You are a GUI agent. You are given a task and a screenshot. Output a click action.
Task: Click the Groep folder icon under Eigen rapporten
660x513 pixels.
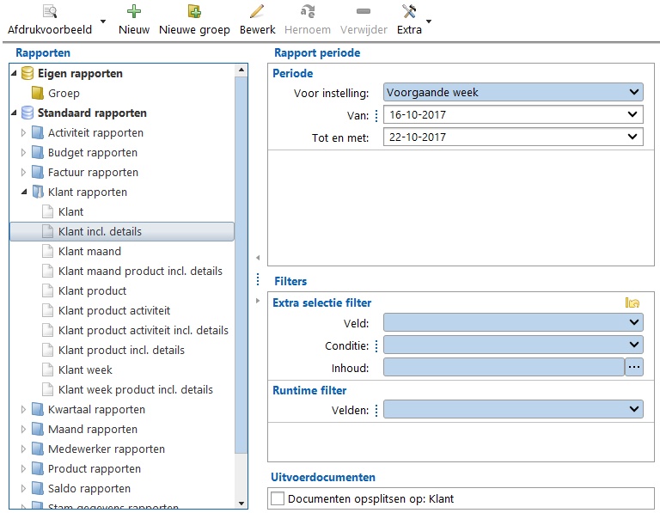(37, 93)
